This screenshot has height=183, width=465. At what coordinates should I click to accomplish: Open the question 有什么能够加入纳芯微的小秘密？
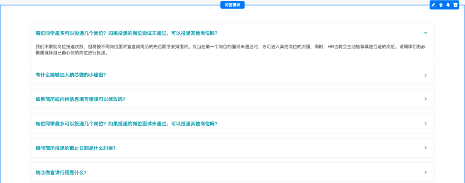click(x=70, y=75)
